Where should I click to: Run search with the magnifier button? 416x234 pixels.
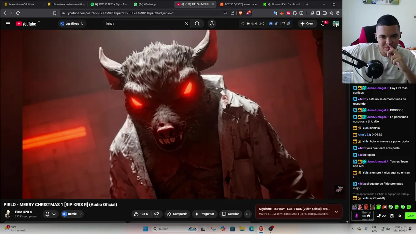(x=197, y=23)
